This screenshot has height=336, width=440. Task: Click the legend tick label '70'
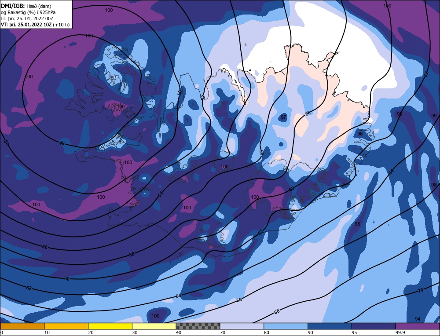(x=223, y=332)
